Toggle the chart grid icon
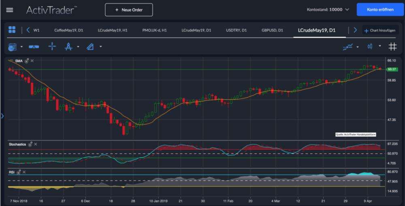405x206 pixels. (x=392, y=47)
